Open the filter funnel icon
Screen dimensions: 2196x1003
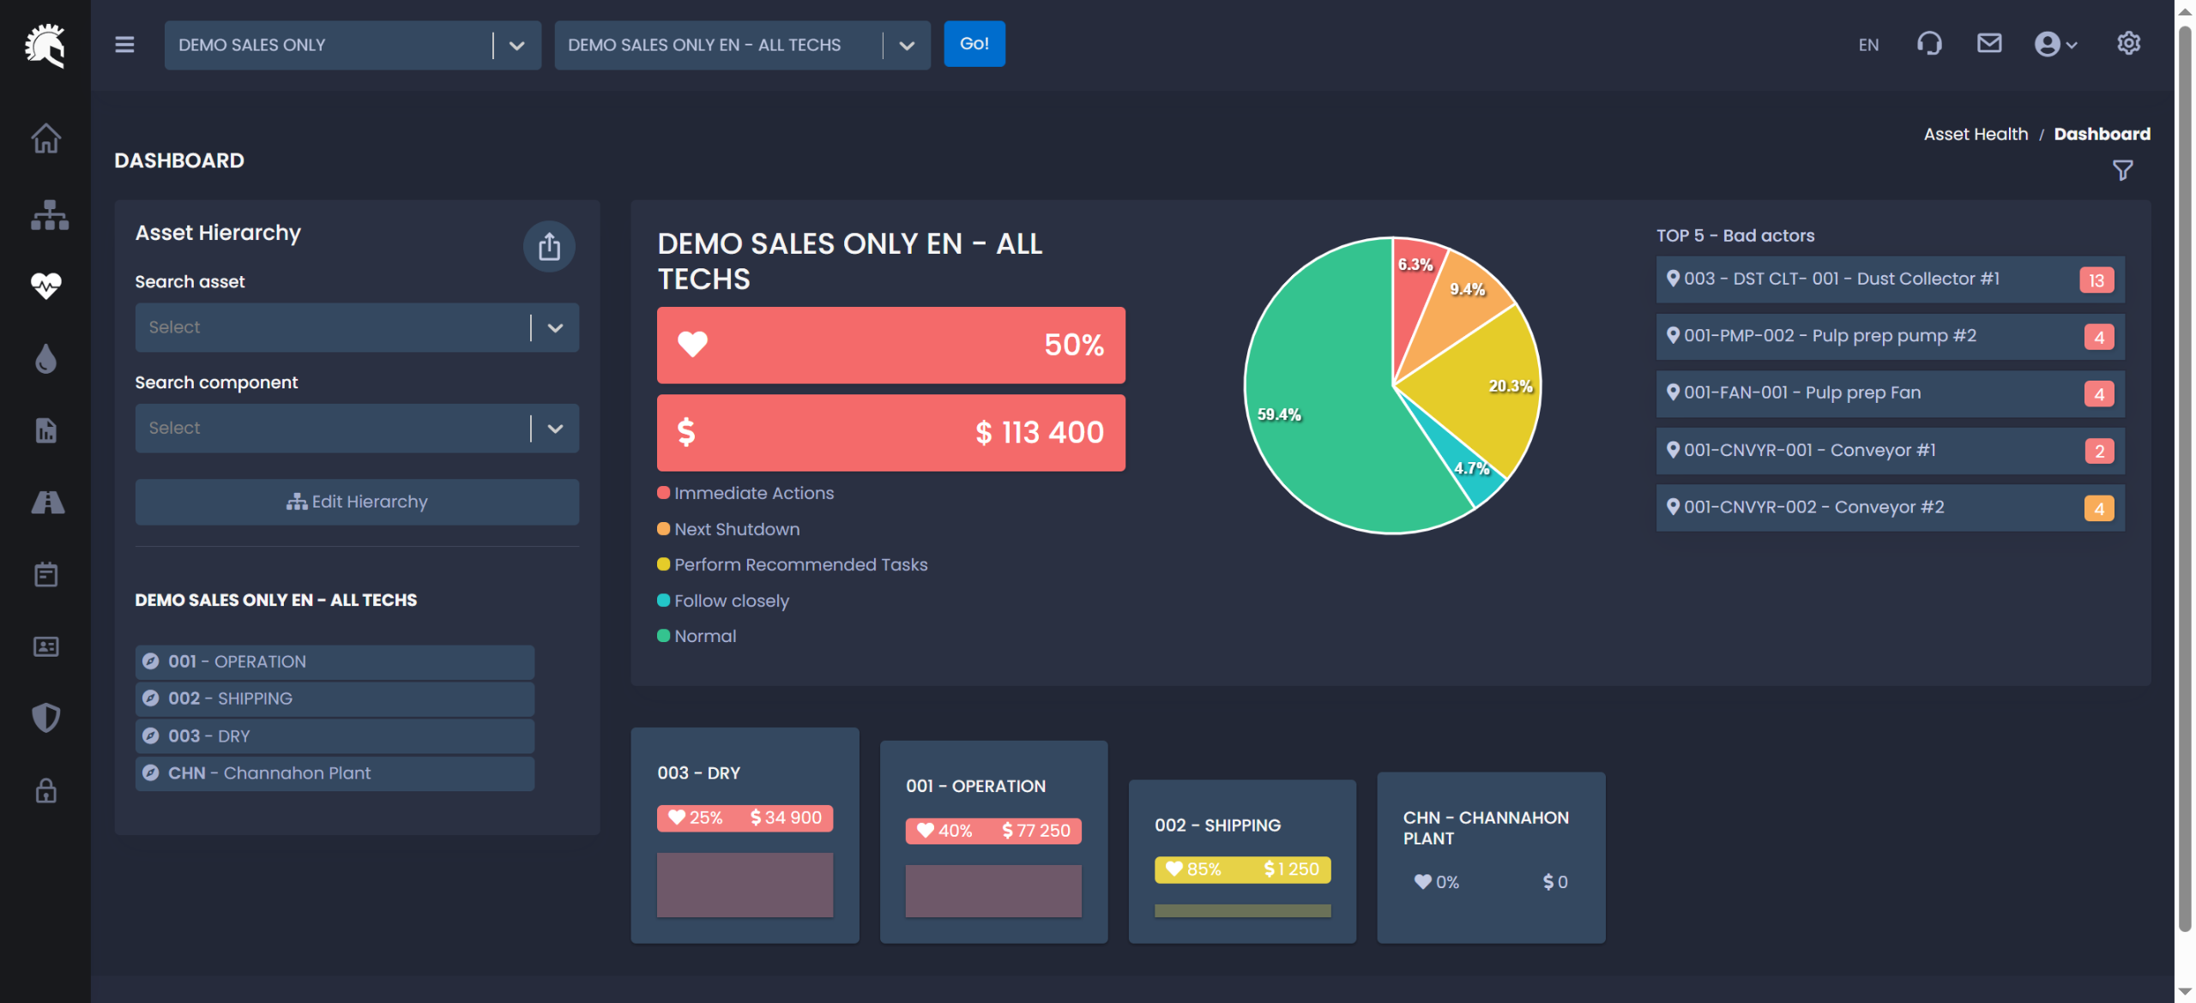pos(2122,171)
